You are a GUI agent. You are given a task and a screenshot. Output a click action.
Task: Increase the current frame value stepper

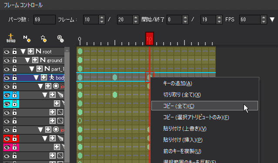point(102,17)
